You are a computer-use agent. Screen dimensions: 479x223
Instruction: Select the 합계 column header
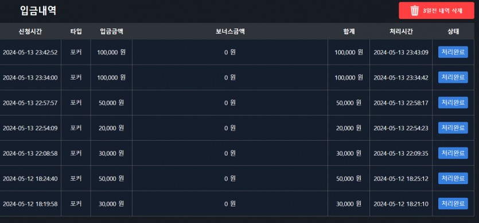pos(349,31)
